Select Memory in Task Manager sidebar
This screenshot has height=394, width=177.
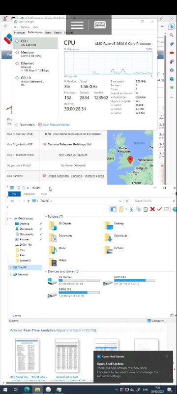35,54
